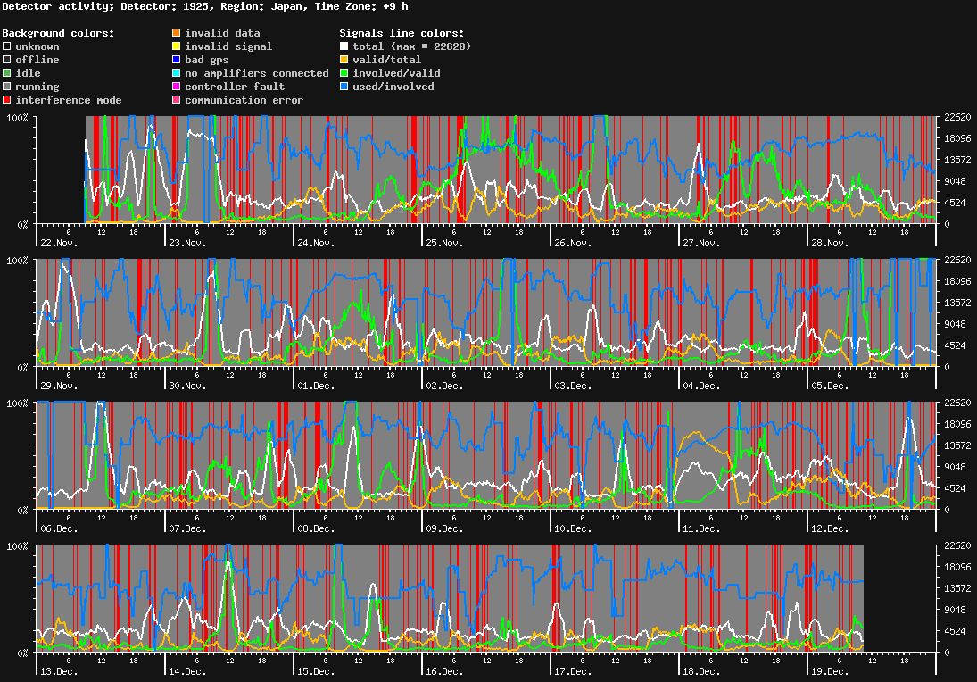Select the green involved/valid line swatch

344,73
